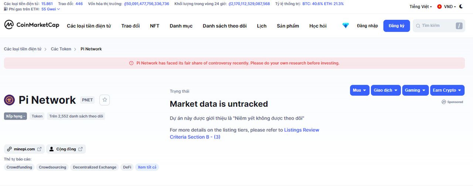473x194 pixels.
Task: Expand the Mua dropdown button
Action: click(360, 90)
